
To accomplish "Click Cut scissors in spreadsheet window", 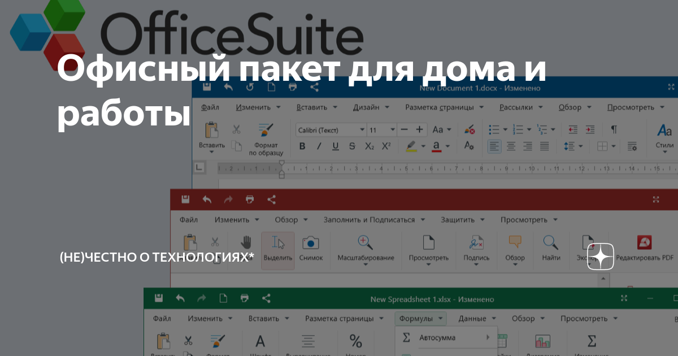I will pyautogui.click(x=188, y=341).
